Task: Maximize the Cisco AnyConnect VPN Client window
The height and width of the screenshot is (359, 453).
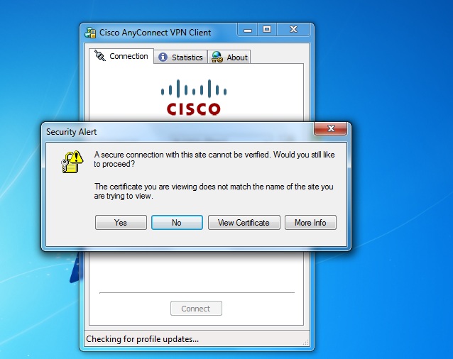Action: [267, 30]
